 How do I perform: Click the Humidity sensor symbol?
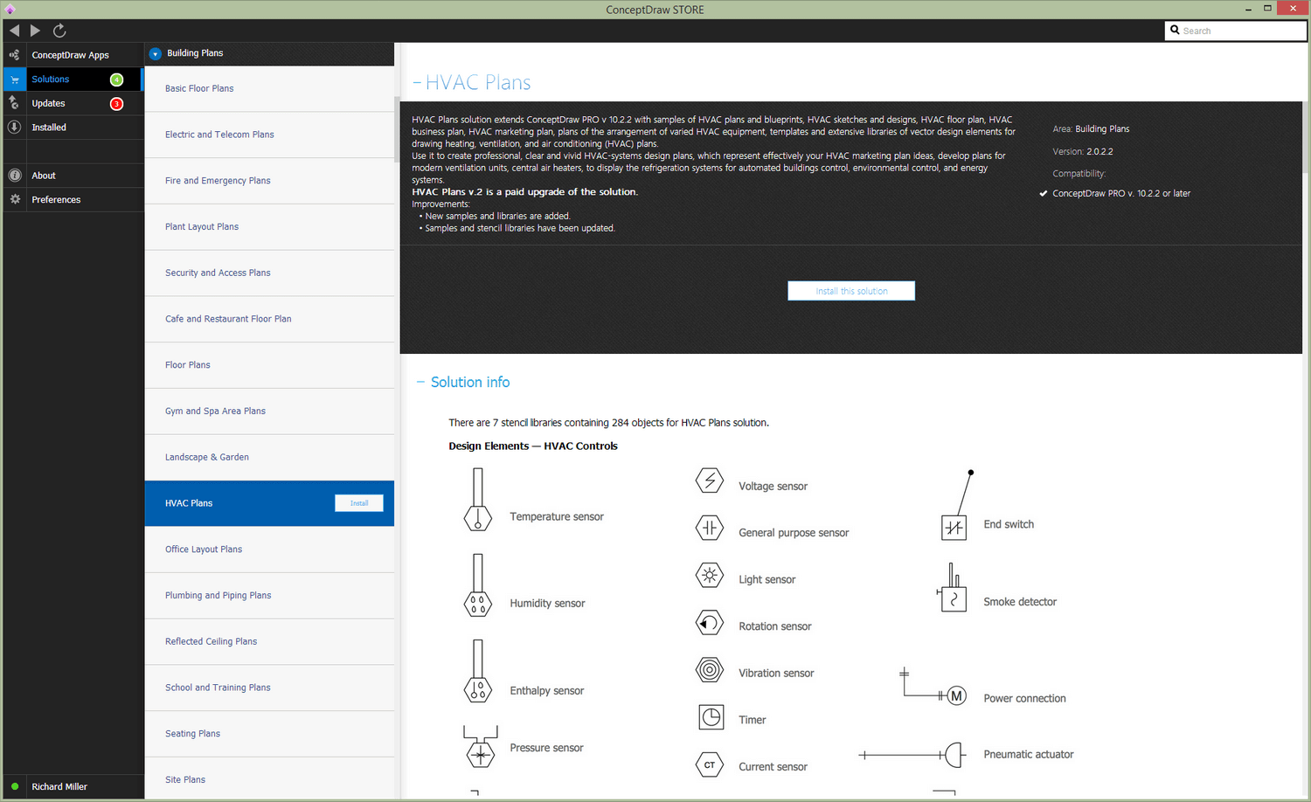(477, 585)
